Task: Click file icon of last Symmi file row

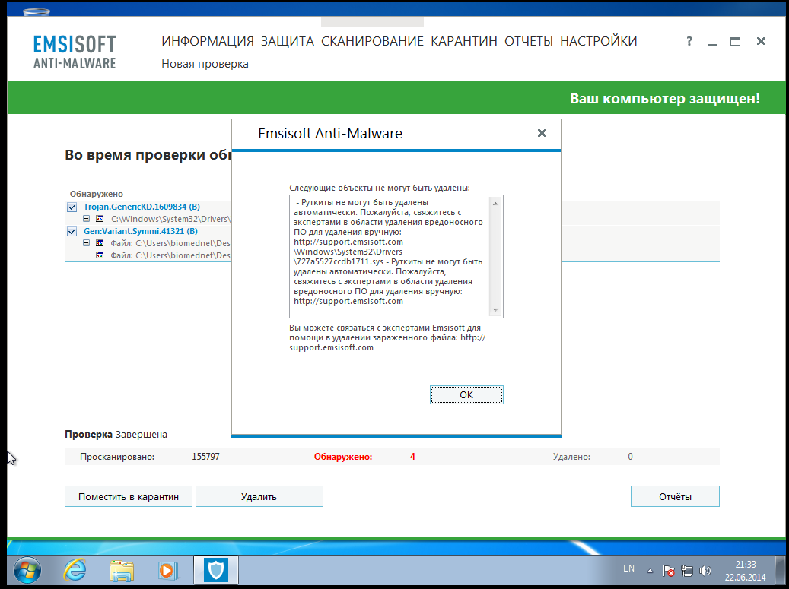Action: point(100,255)
